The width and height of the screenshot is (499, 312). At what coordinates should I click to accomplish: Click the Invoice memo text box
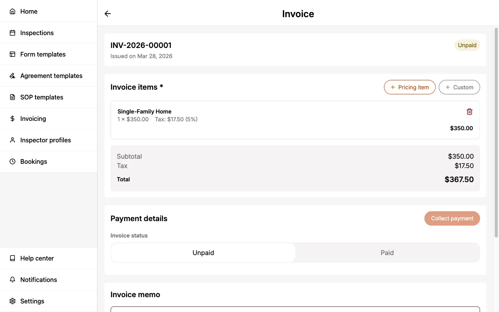pos(295,309)
